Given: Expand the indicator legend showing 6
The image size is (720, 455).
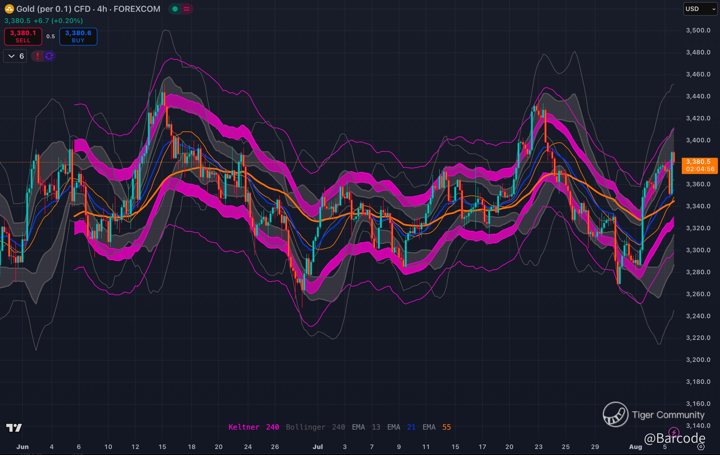Looking at the screenshot, I should [x=15, y=56].
